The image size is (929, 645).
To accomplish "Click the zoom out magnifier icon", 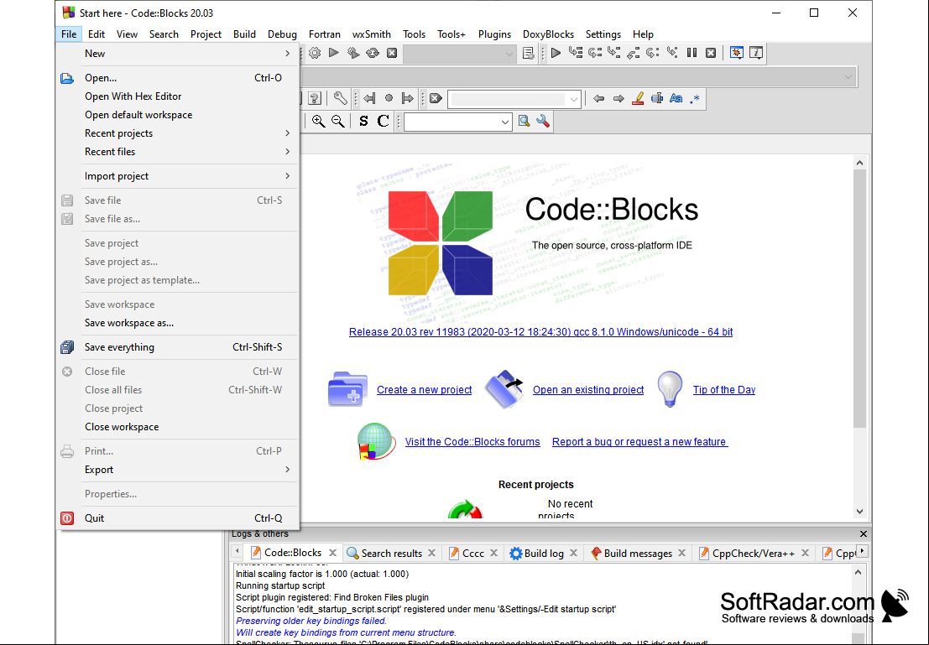I will coord(337,122).
